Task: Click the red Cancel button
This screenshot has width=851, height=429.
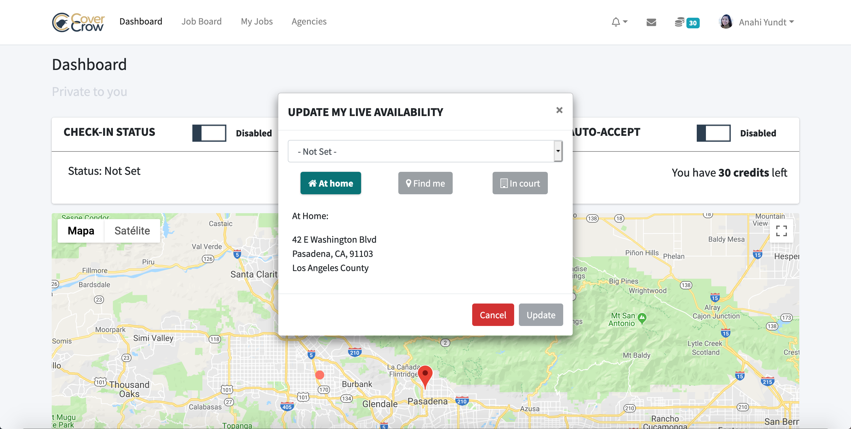Action: click(493, 315)
